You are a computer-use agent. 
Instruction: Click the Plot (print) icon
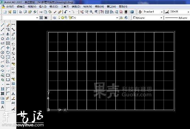point(21,12)
